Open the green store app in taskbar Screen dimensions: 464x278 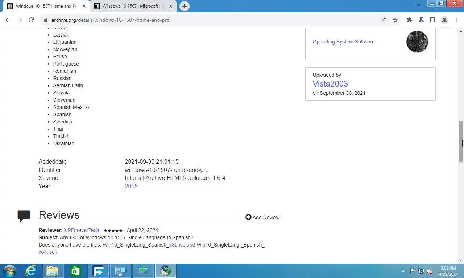click(x=75, y=271)
